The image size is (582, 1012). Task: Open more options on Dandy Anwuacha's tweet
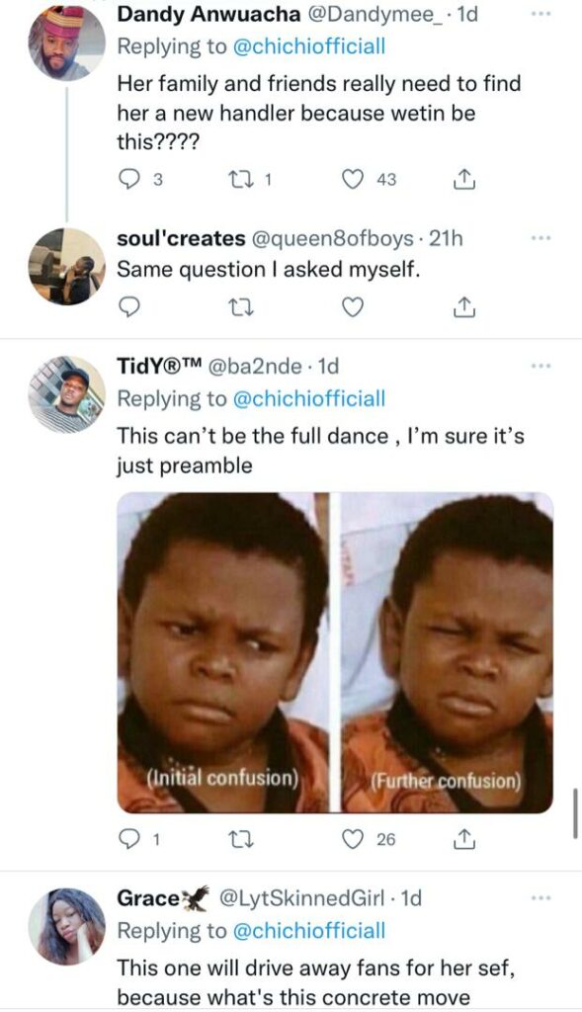[540, 14]
